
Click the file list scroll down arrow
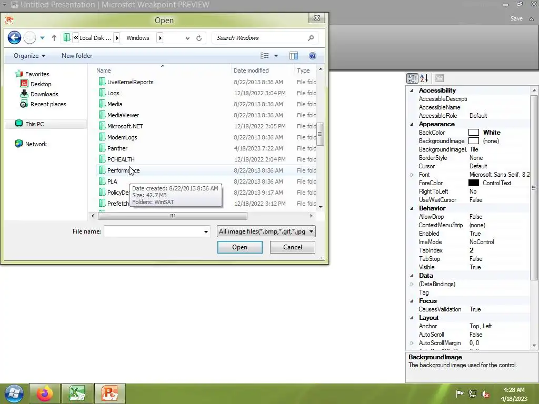[321, 207]
